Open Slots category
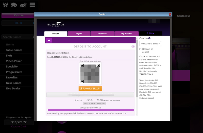The image size is (203, 133). pyautogui.click(x=9, y=56)
